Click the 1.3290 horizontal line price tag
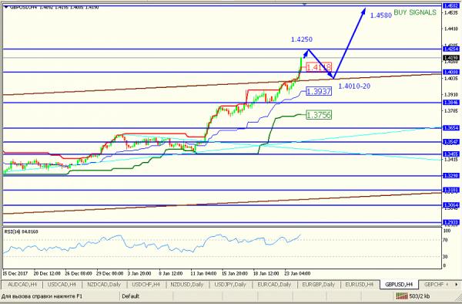Screen dimensions: 462x304 [450, 176]
